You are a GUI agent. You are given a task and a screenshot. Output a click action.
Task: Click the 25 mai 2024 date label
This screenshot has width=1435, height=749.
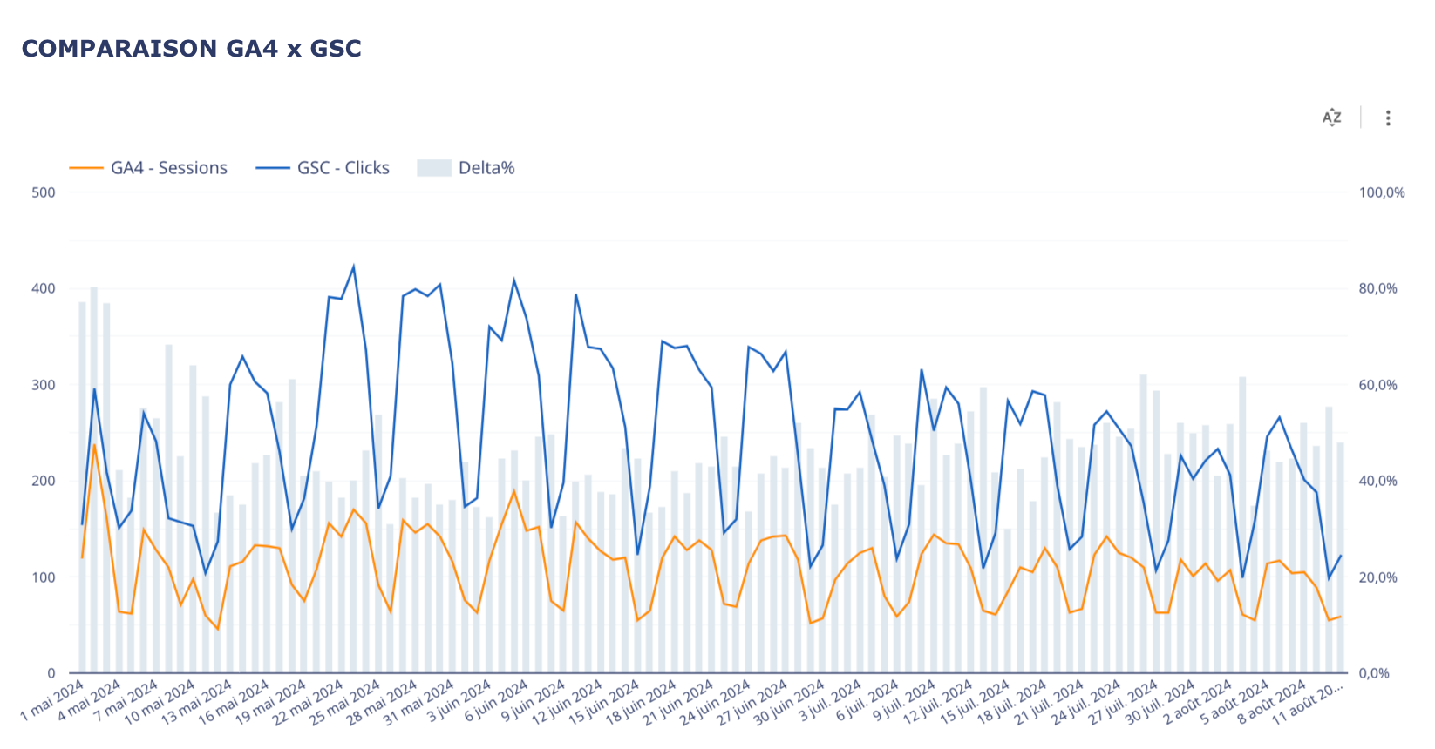point(345,702)
